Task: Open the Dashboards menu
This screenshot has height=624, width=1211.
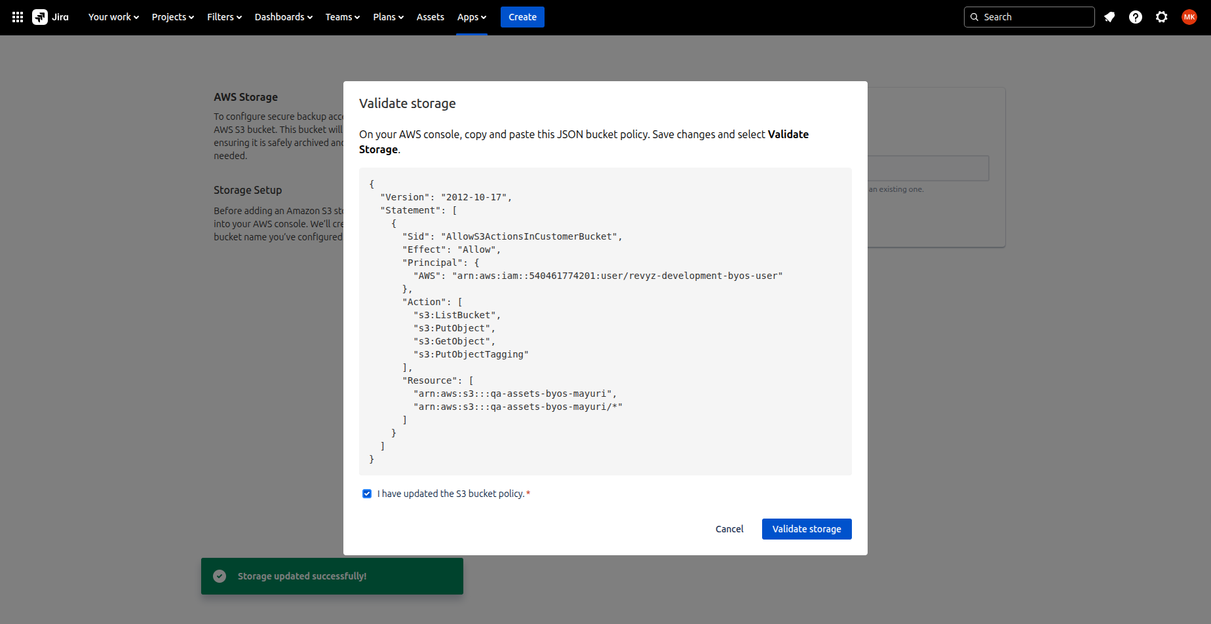Action: tap(283, 17)
